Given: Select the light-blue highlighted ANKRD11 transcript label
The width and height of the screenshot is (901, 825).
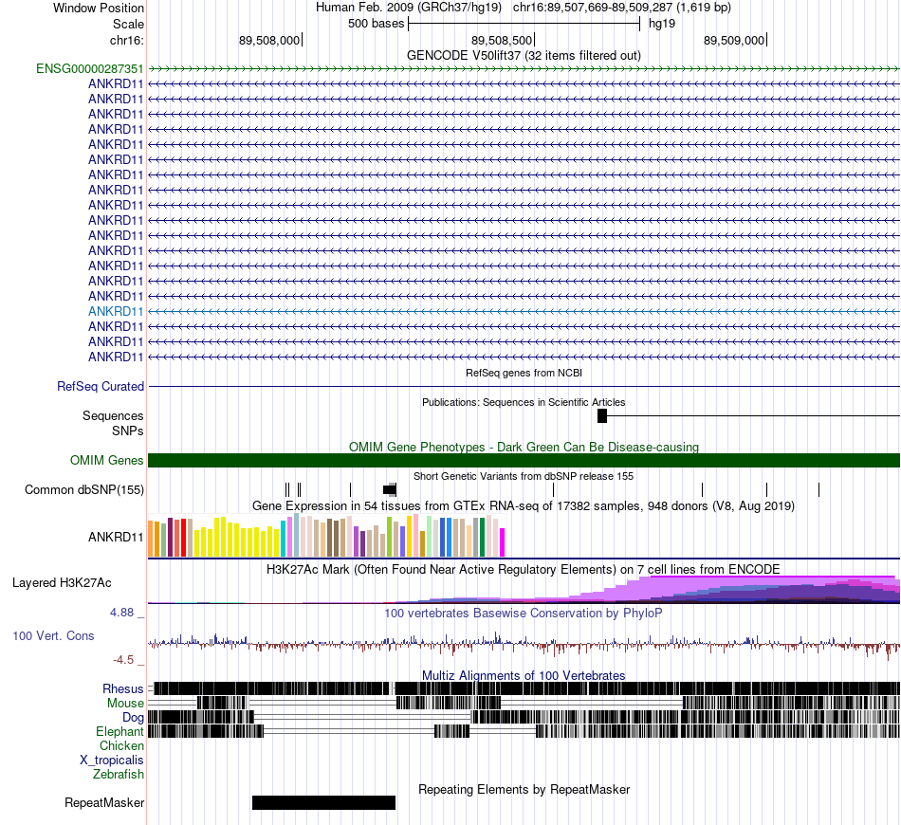Looking at the screenshot, I should [x=116, y=311].
